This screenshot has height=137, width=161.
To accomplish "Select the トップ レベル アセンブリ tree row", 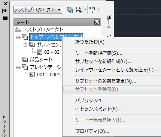I will [56, 37].
